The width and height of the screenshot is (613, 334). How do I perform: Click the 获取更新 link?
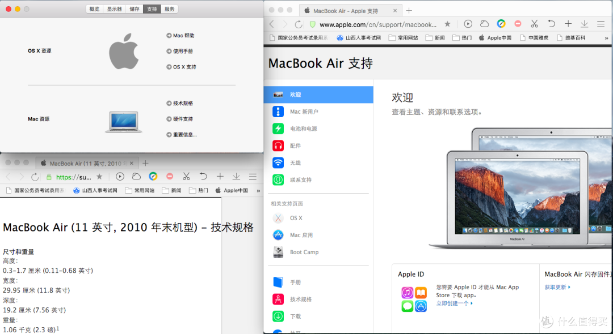tap(557, 287)
